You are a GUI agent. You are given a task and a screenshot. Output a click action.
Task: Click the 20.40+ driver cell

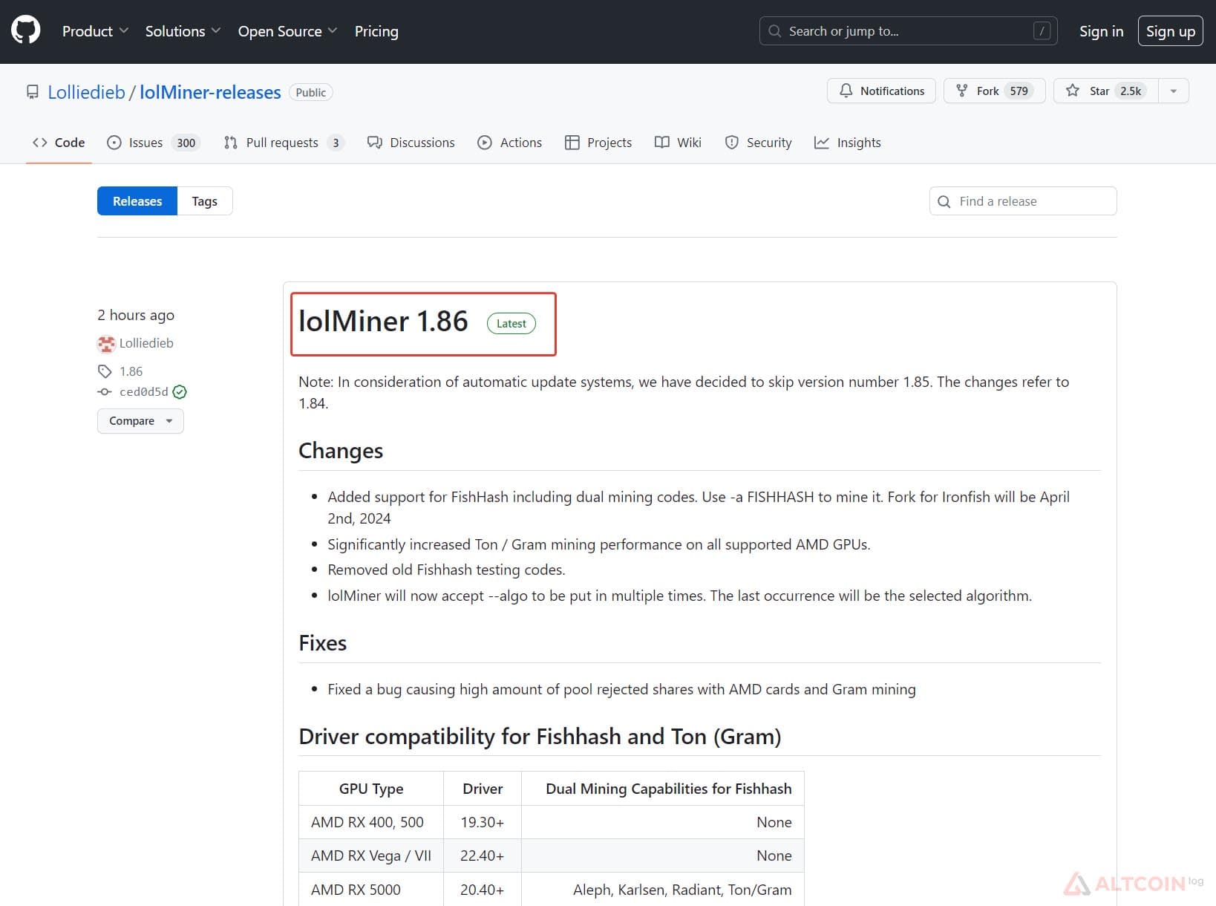coord(483,890)
